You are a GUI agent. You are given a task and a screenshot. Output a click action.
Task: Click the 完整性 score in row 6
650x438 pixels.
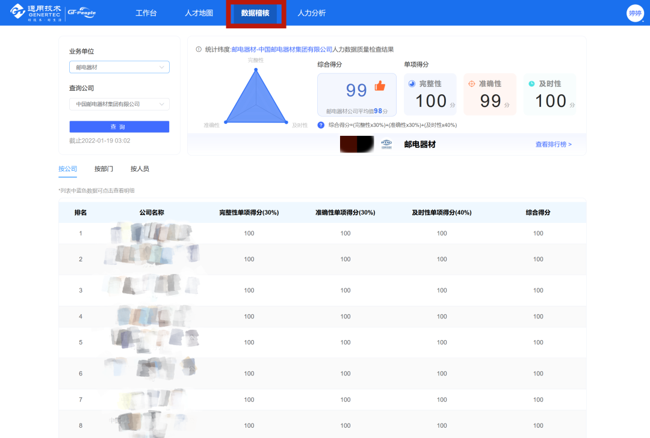(x=249, y=374)
